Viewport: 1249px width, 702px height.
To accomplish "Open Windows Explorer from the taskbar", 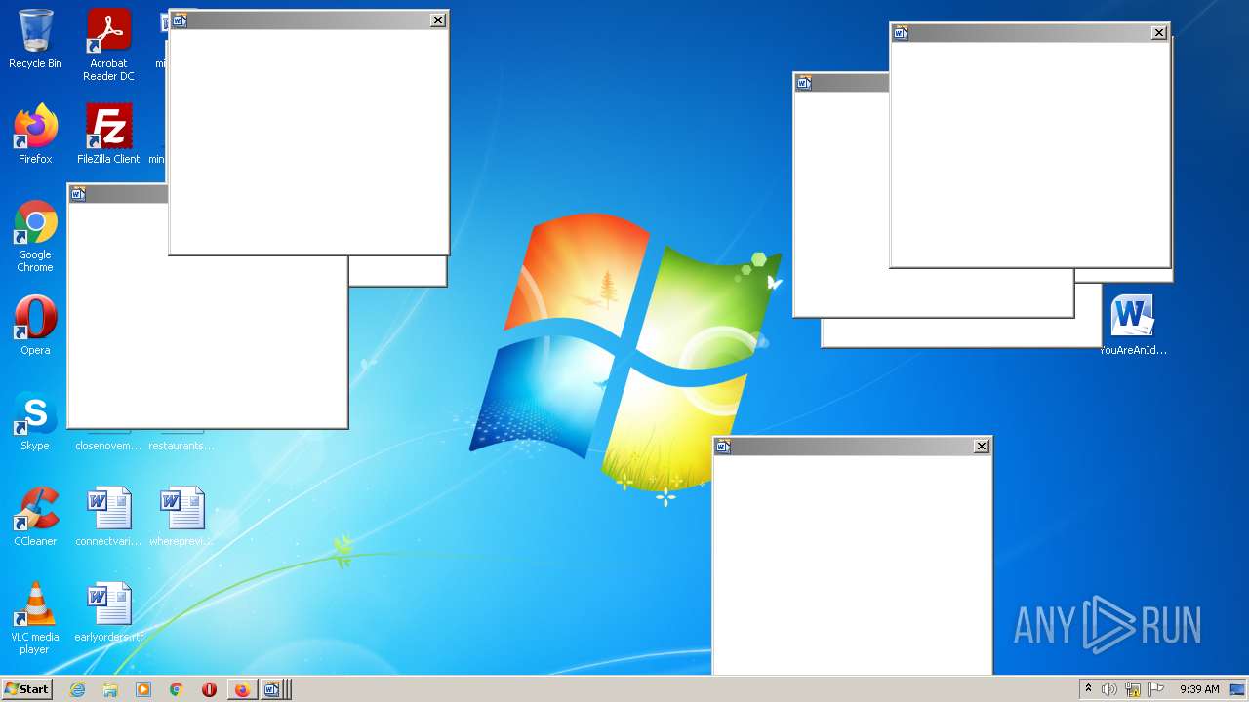I will tap(110, 689).
